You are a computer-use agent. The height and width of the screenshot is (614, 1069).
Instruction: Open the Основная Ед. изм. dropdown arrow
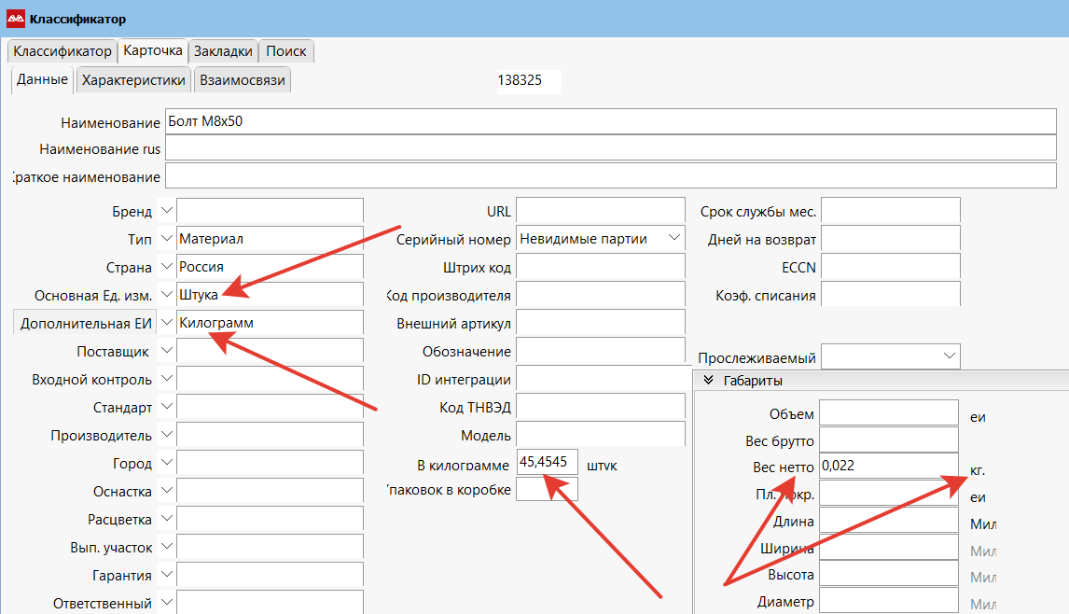click(x=166, y=295)
